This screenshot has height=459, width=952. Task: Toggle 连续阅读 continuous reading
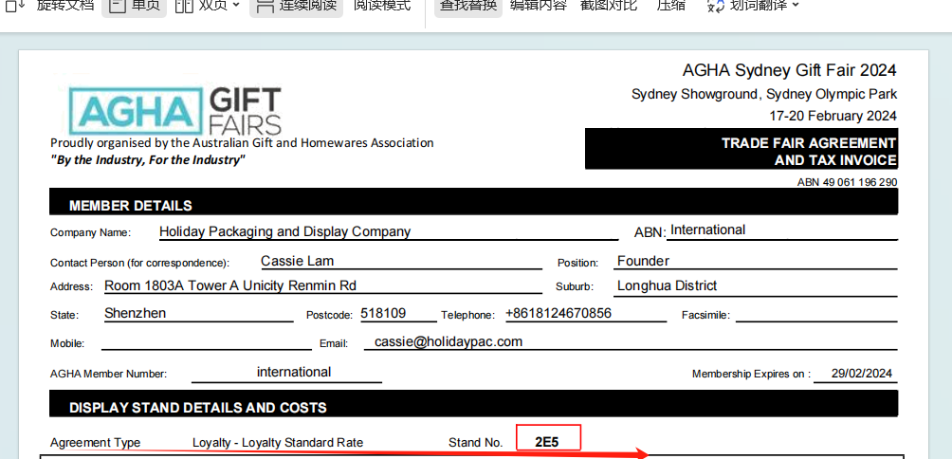(296, 6)
